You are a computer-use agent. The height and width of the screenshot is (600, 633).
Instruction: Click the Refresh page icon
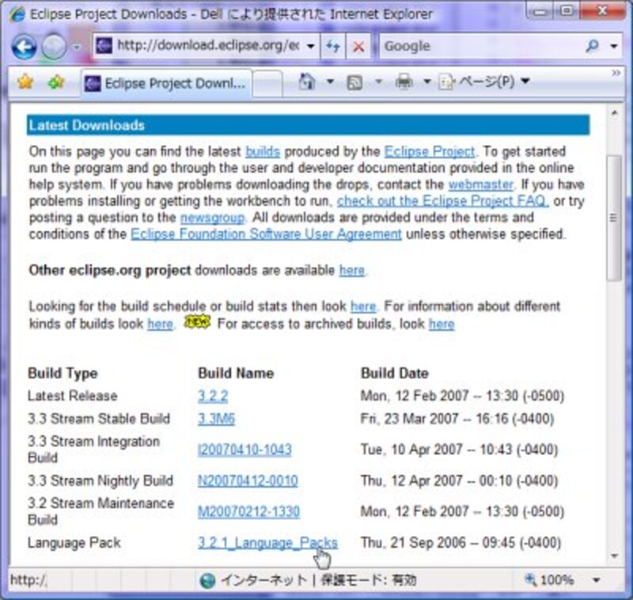point(332,46)
